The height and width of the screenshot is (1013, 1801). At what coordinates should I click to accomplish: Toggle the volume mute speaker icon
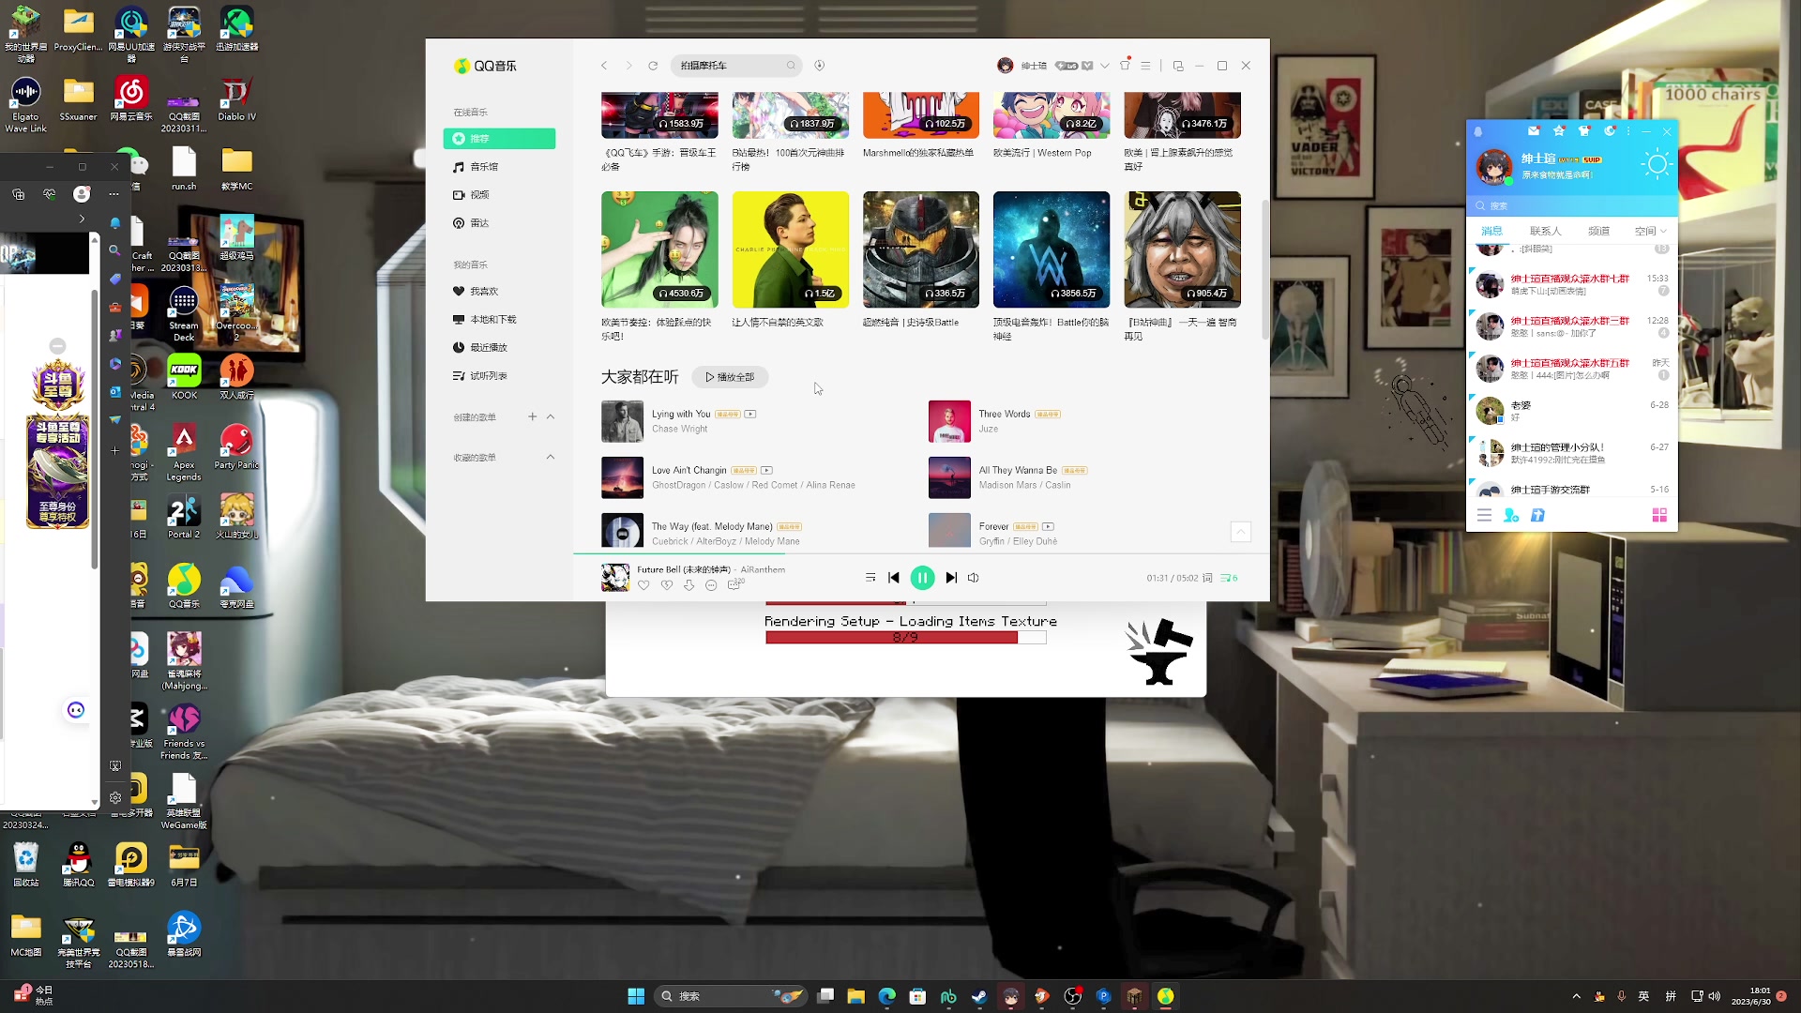[x=974, y=578]
